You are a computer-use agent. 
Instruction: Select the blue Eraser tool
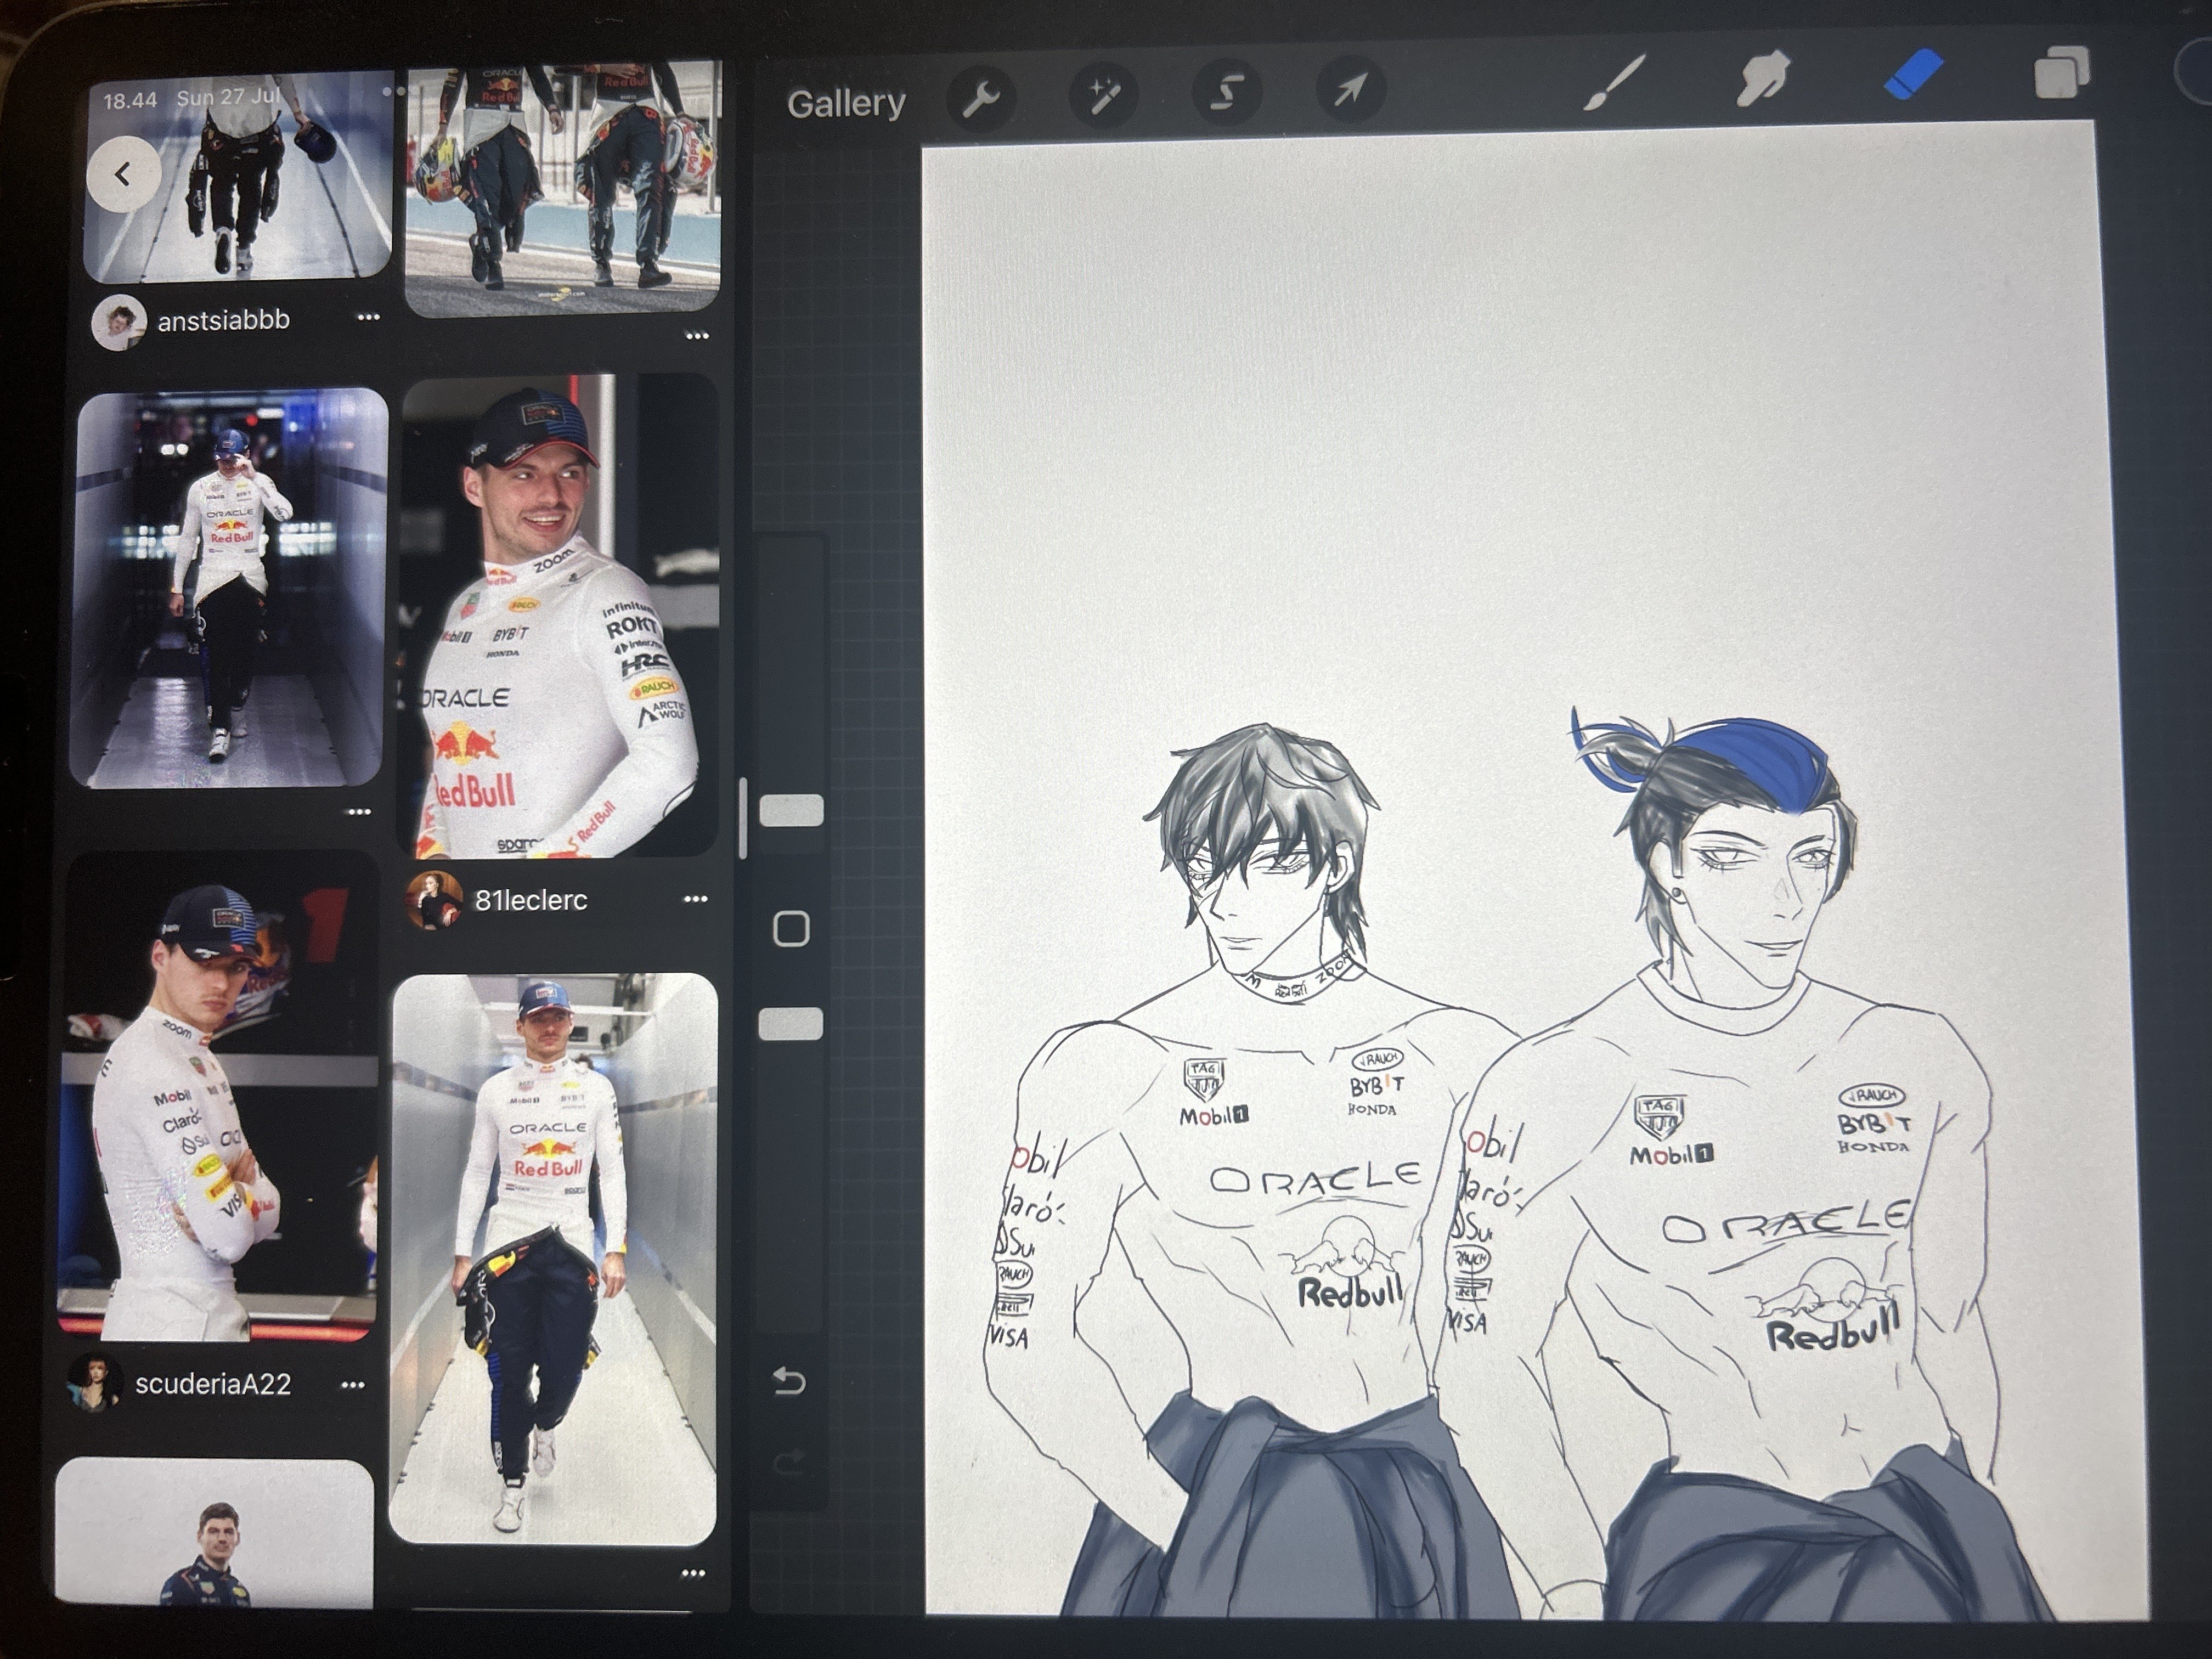click(1913, 74)
